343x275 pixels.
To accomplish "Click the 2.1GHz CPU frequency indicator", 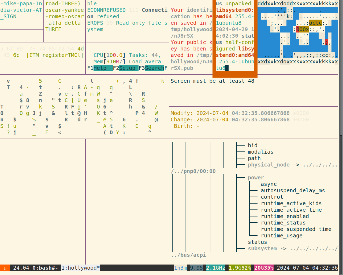I will tap(215, 267).
